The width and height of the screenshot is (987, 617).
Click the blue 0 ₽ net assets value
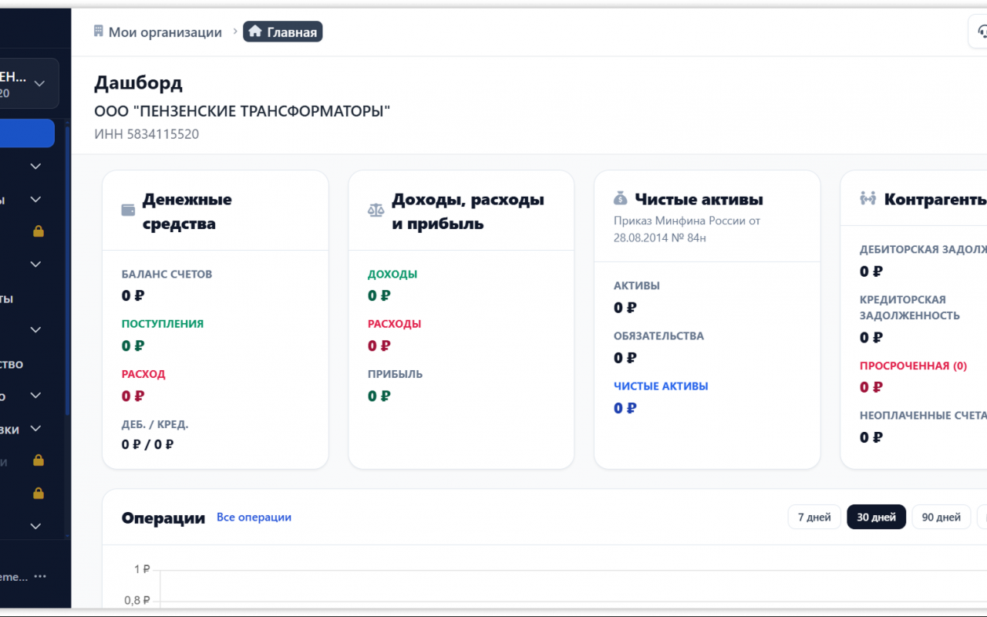click(625, 408)
